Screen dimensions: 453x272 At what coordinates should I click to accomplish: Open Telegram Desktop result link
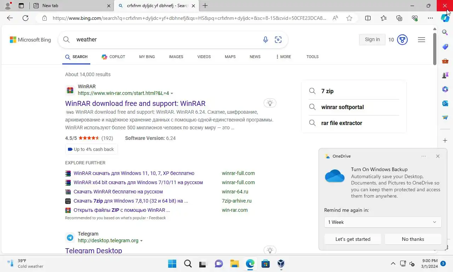pyautogui.click(x=93, y=251)
